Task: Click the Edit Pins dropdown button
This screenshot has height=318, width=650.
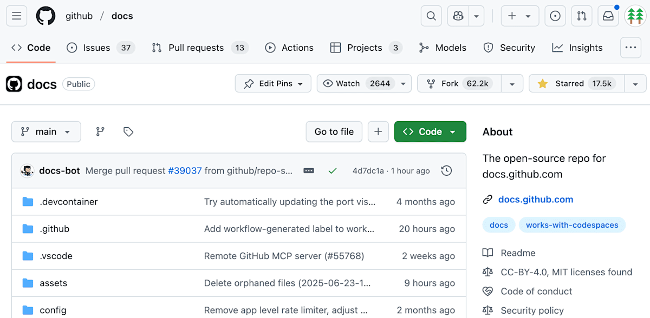Action: coord(273,83)
